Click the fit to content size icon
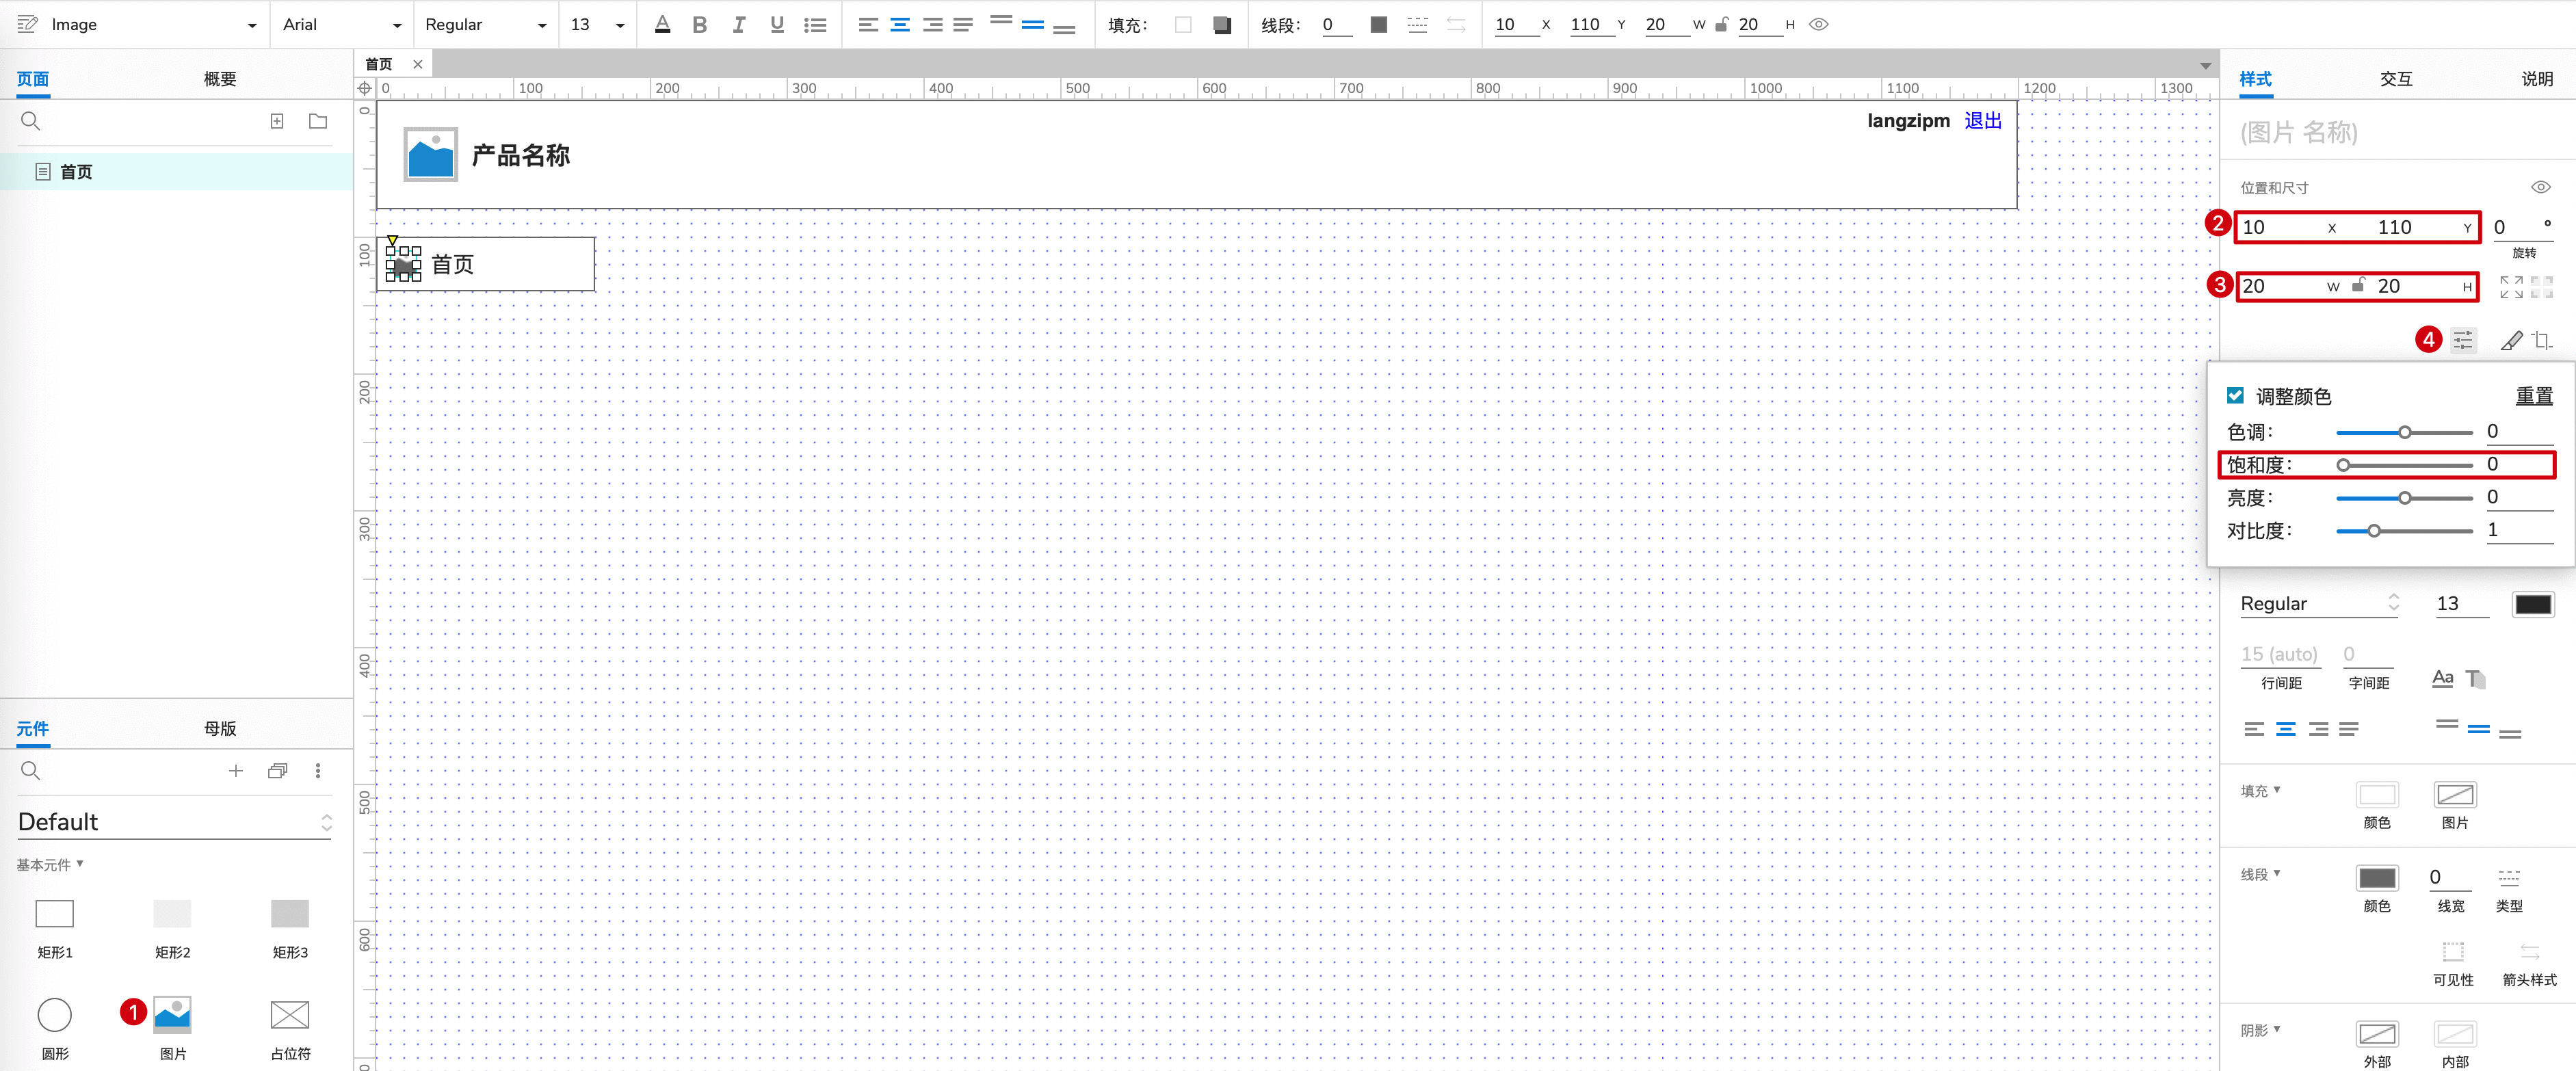The height and width of the screenshot is (1071, 2576). [2511, 287]
